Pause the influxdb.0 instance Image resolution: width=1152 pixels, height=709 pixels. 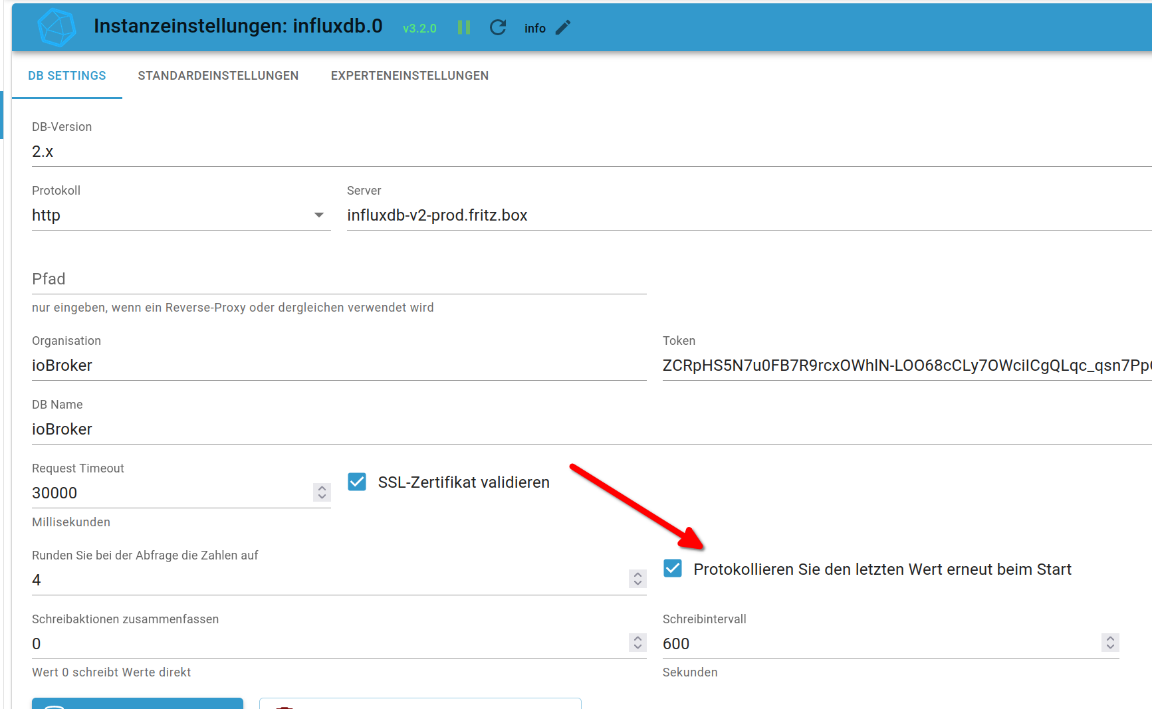(x=464, y=27)
